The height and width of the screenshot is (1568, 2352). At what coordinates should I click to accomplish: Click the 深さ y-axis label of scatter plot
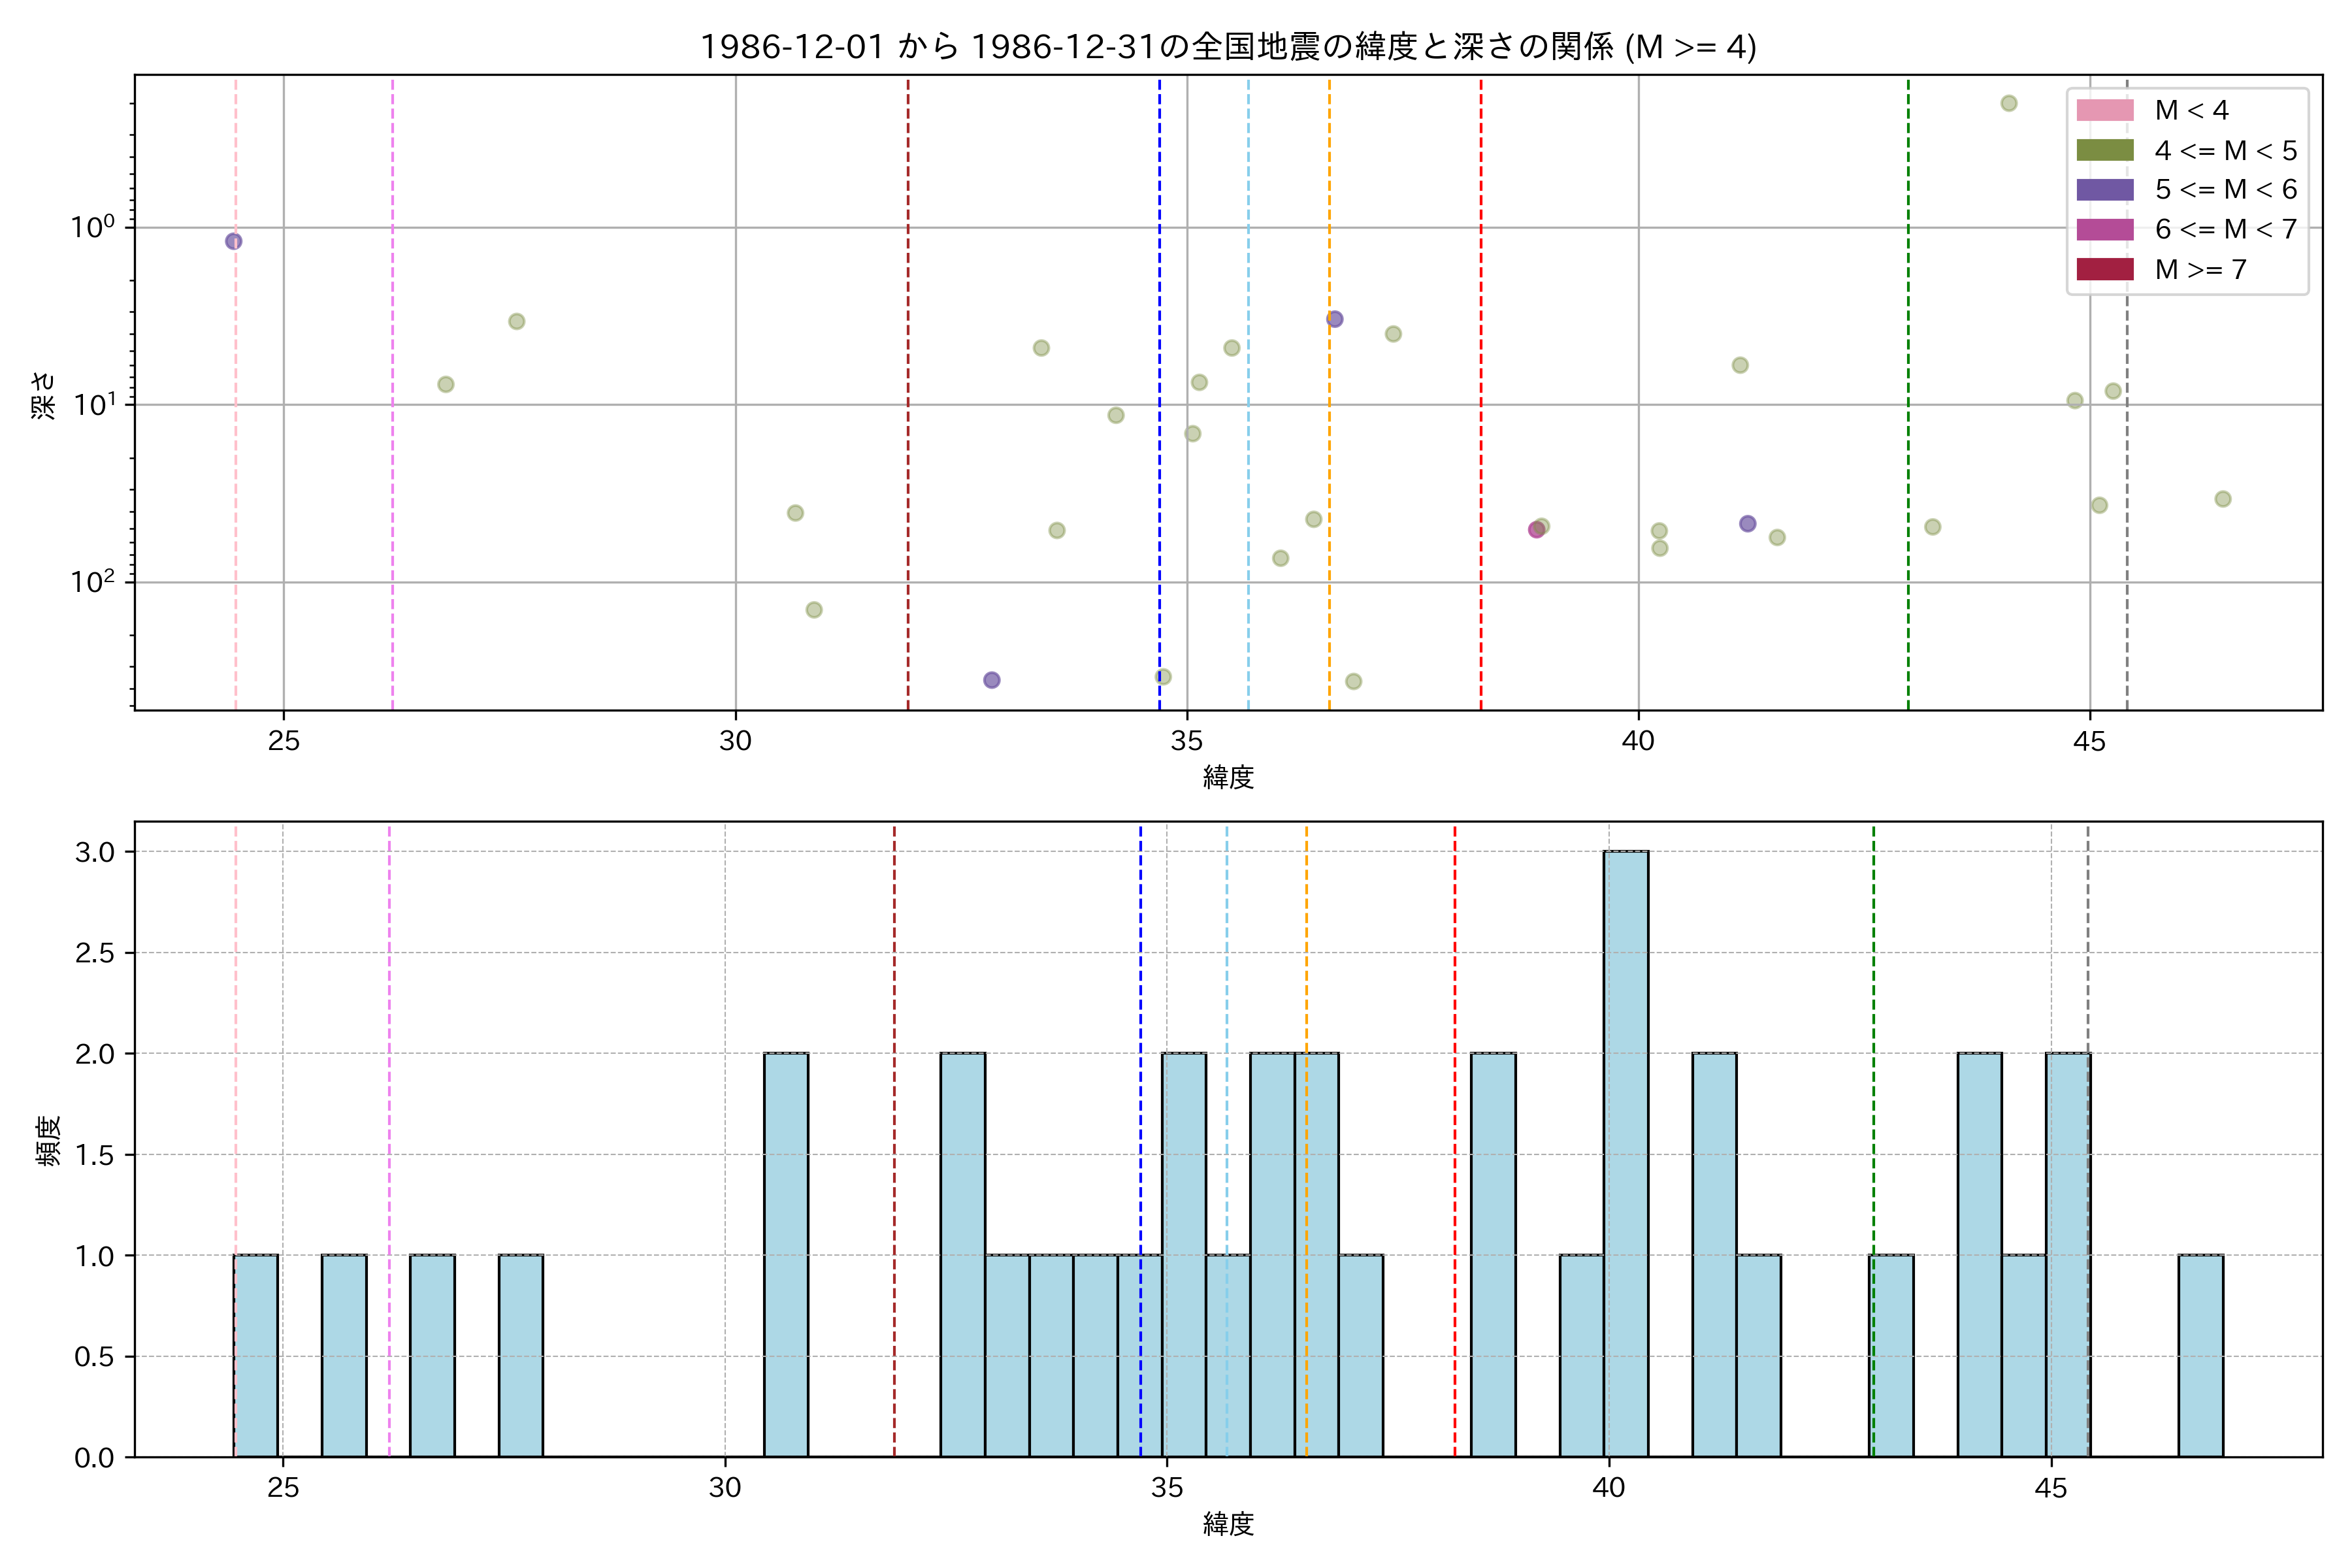pyautogui.click(x=44, y=395)
